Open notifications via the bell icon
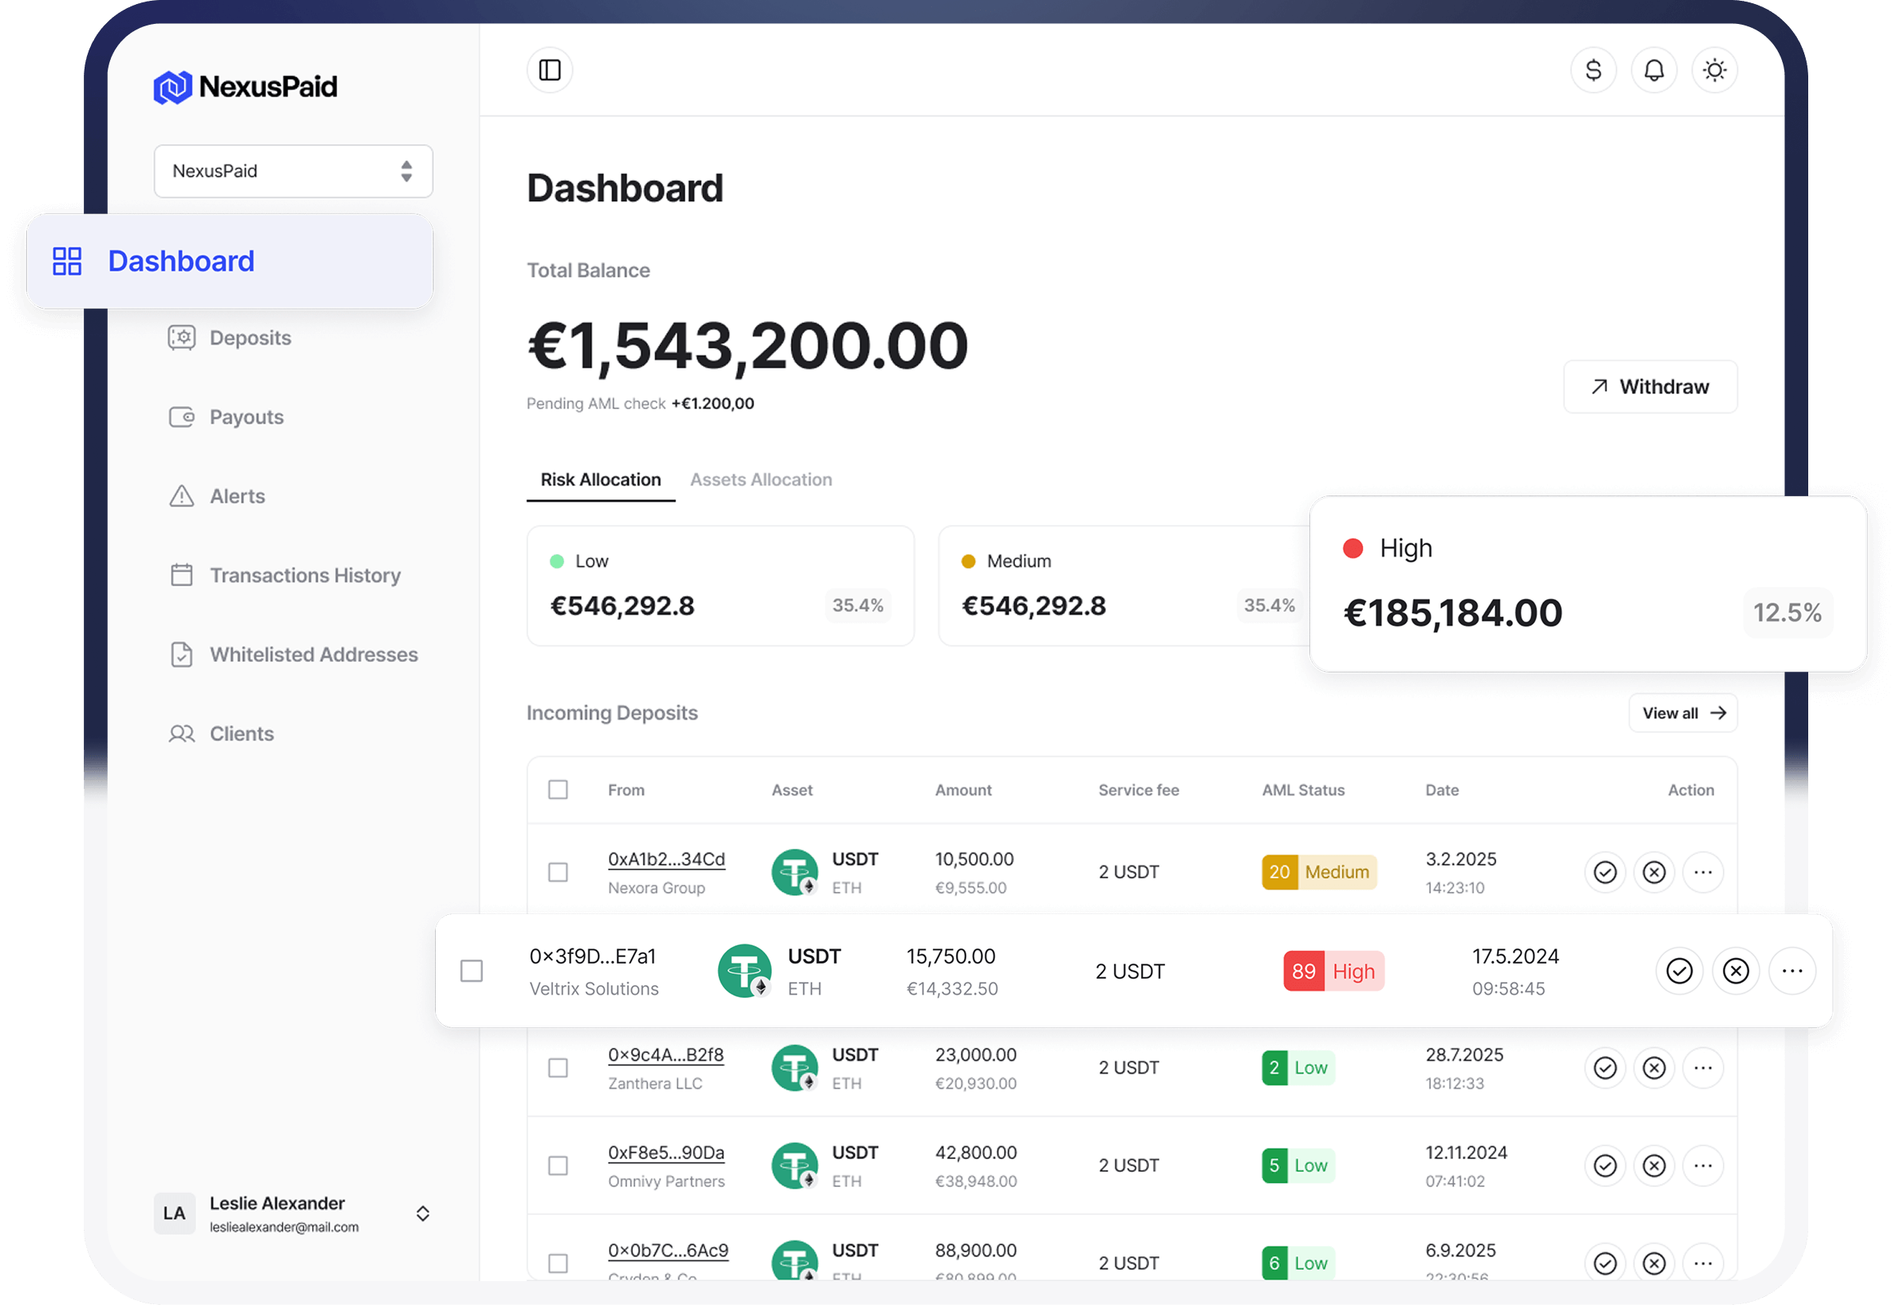 [1654, 70]
